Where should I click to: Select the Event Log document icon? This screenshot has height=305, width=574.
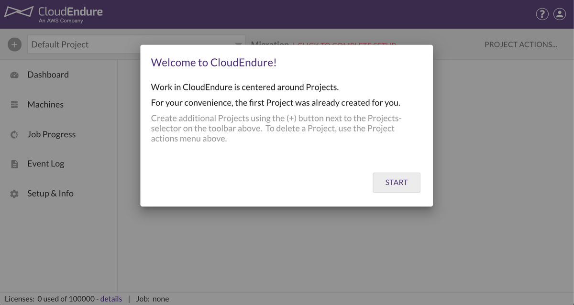14,164
